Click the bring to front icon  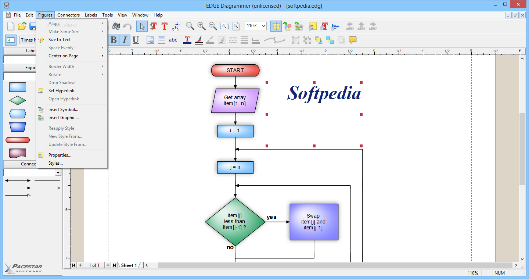[x=319, y=40]
